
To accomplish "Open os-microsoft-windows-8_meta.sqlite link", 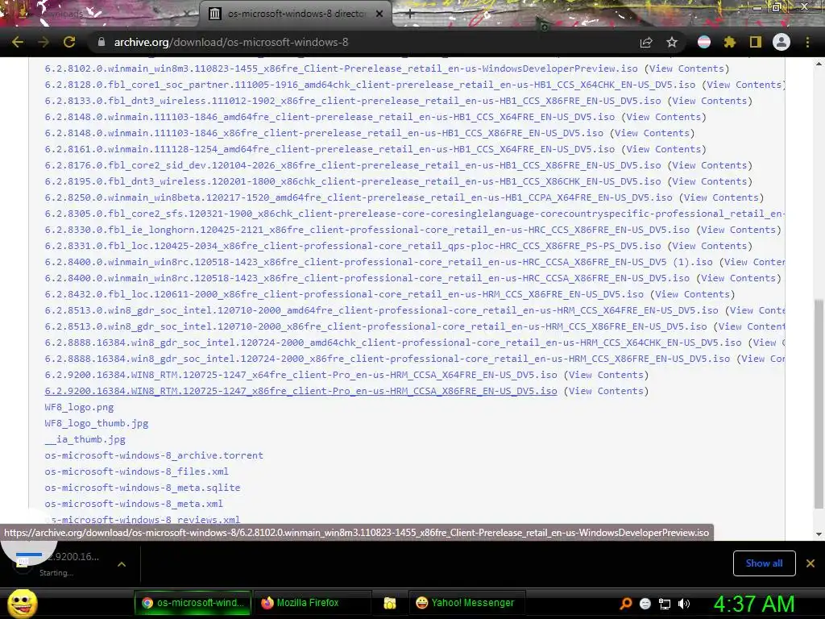I will 142,488.
